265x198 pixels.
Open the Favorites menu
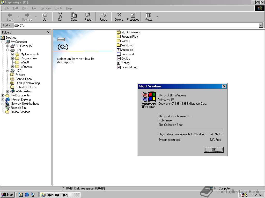tap(46, 8)
